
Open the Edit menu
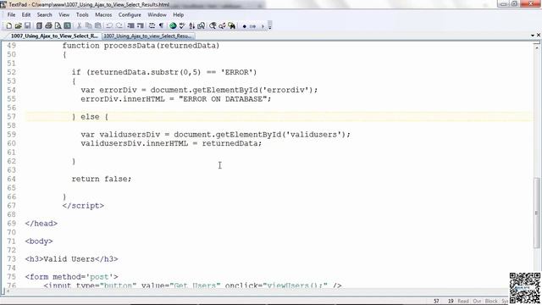(26, 15)
